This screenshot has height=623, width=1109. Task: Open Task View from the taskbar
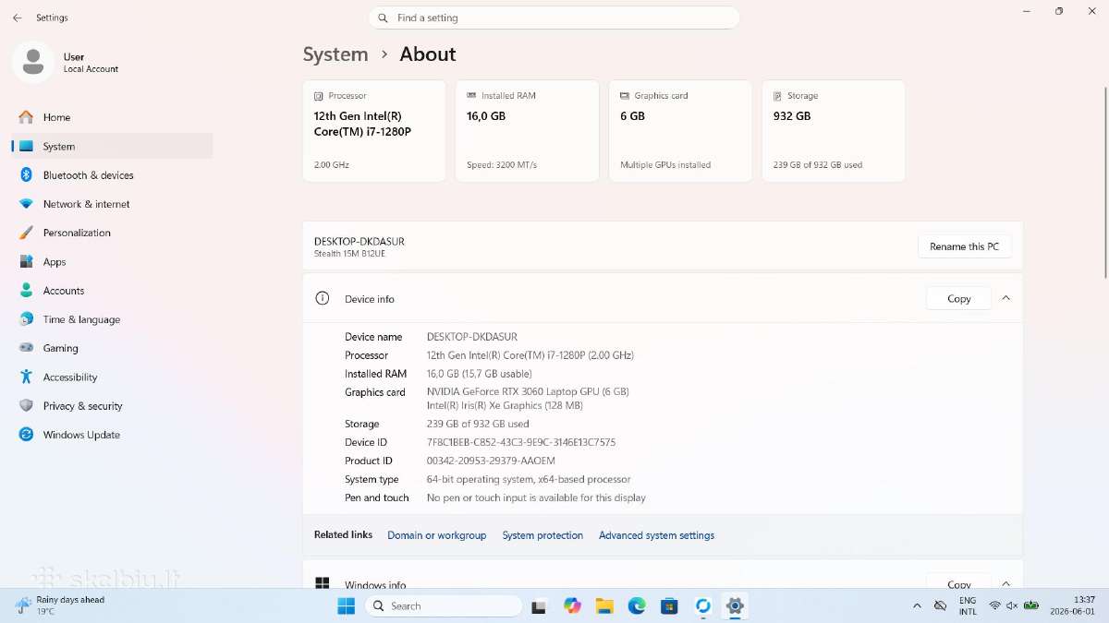539,605
